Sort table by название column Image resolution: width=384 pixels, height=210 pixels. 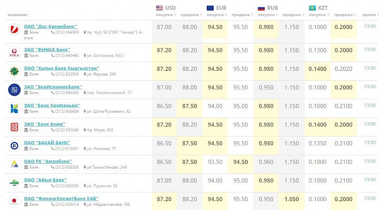point(18,15)
